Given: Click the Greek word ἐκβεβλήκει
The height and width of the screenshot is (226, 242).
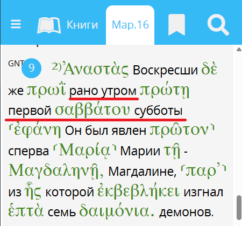Looking at the screenshot, I should point(138,191).
